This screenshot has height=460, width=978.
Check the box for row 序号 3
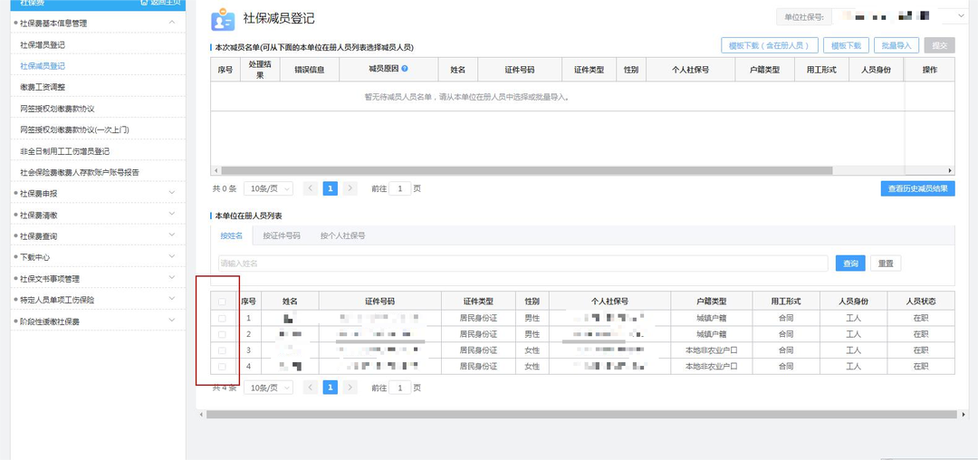[222, 351]
